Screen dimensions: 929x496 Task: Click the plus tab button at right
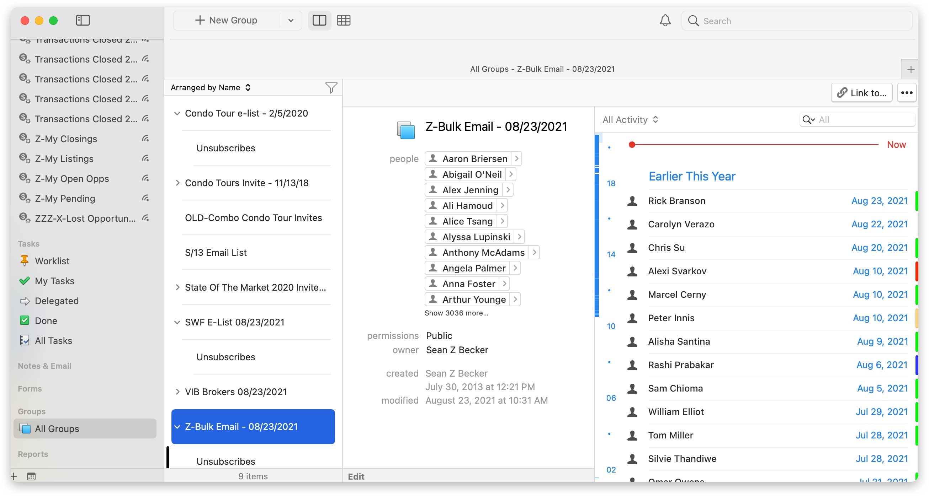[911, 69]
